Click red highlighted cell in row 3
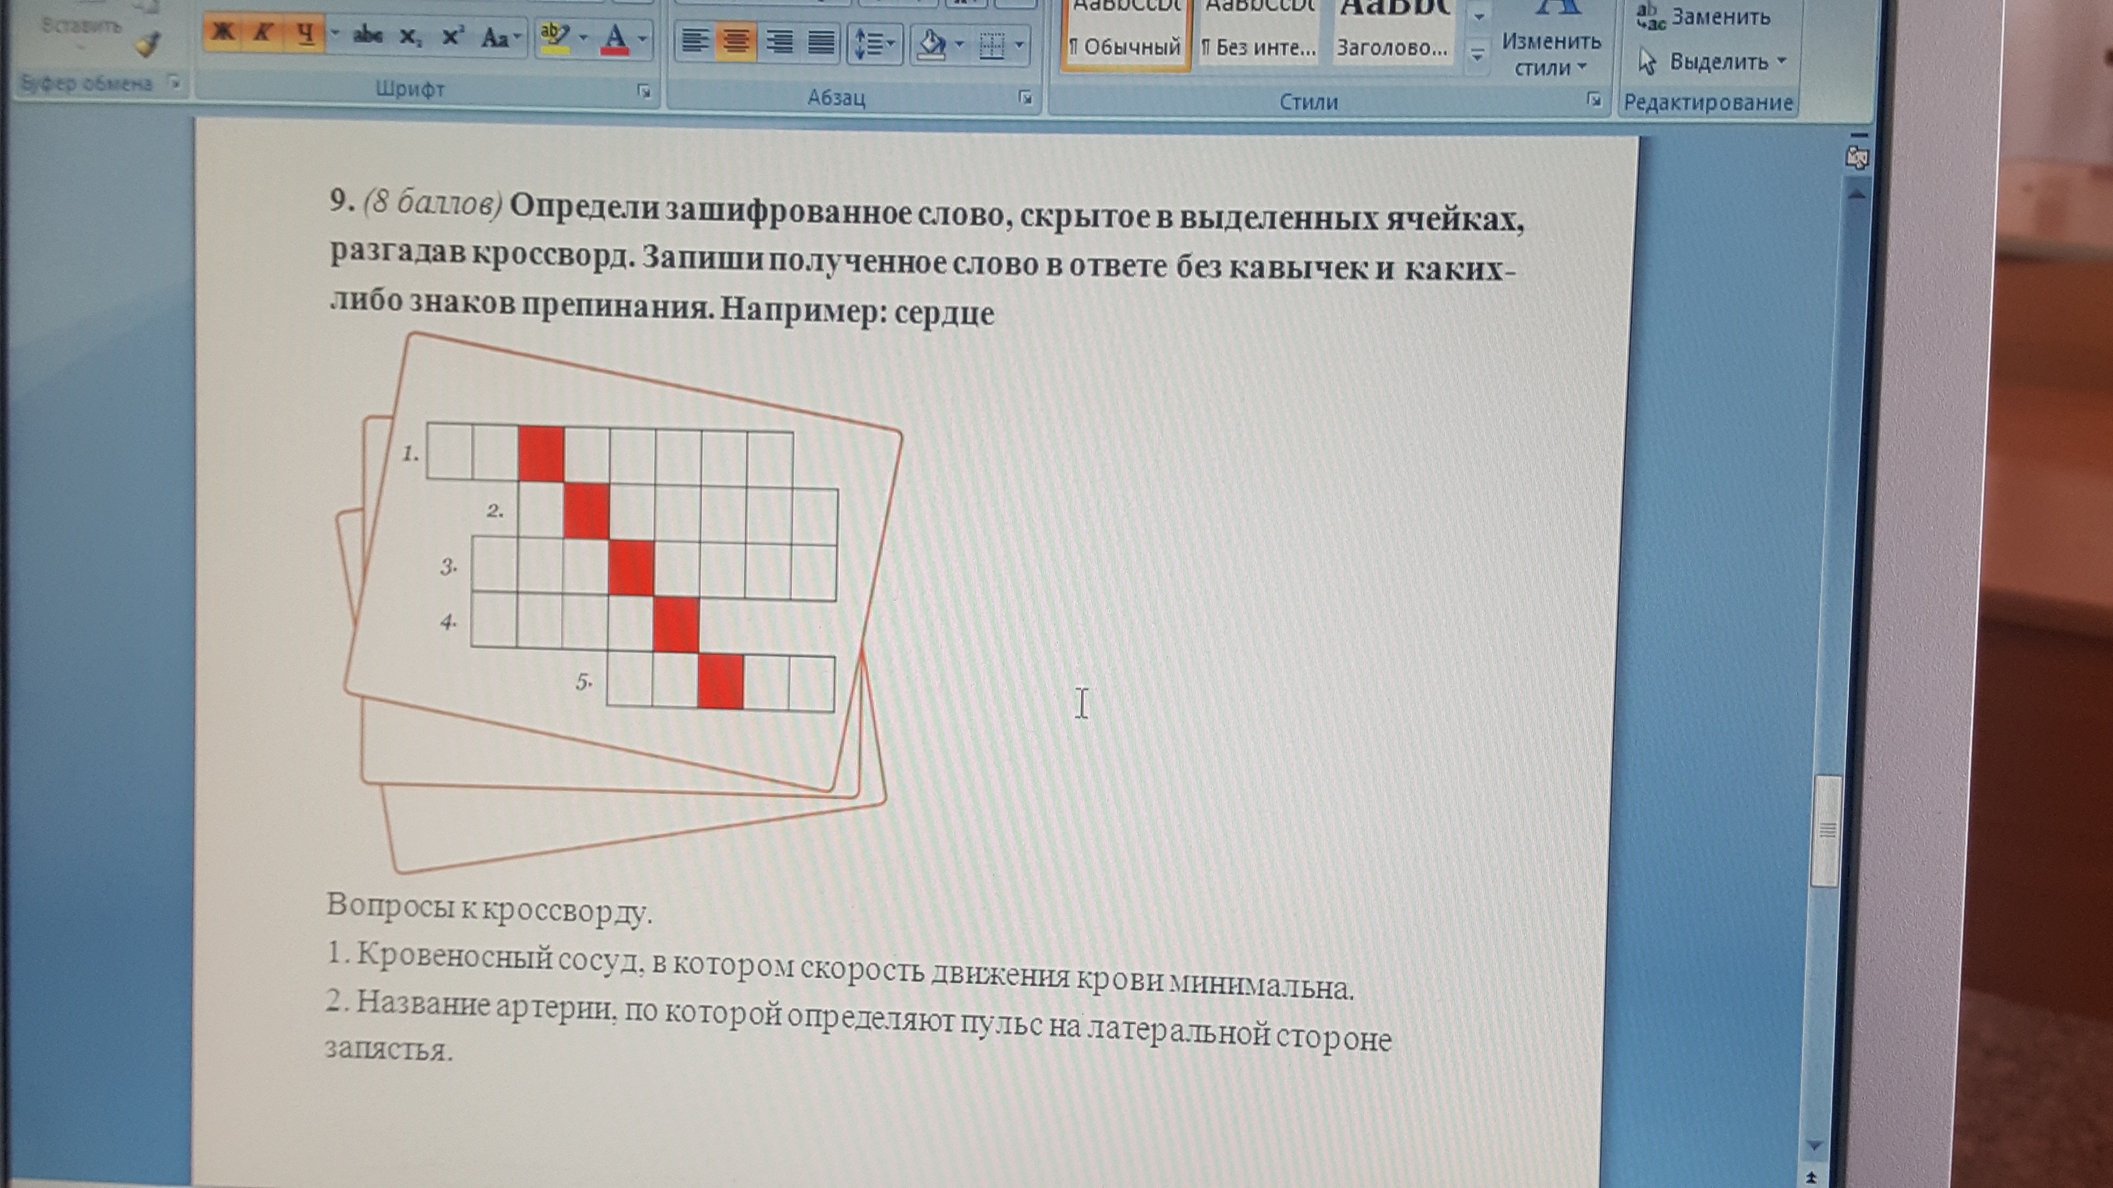The height and width of the screenshot is (1188, 2113). click(x=632, y=567)
